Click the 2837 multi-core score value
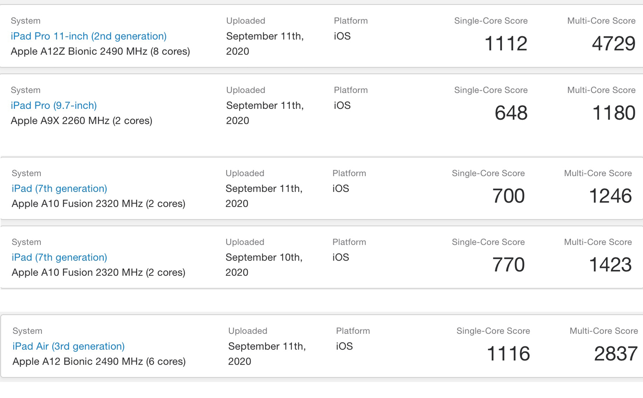 615,353
